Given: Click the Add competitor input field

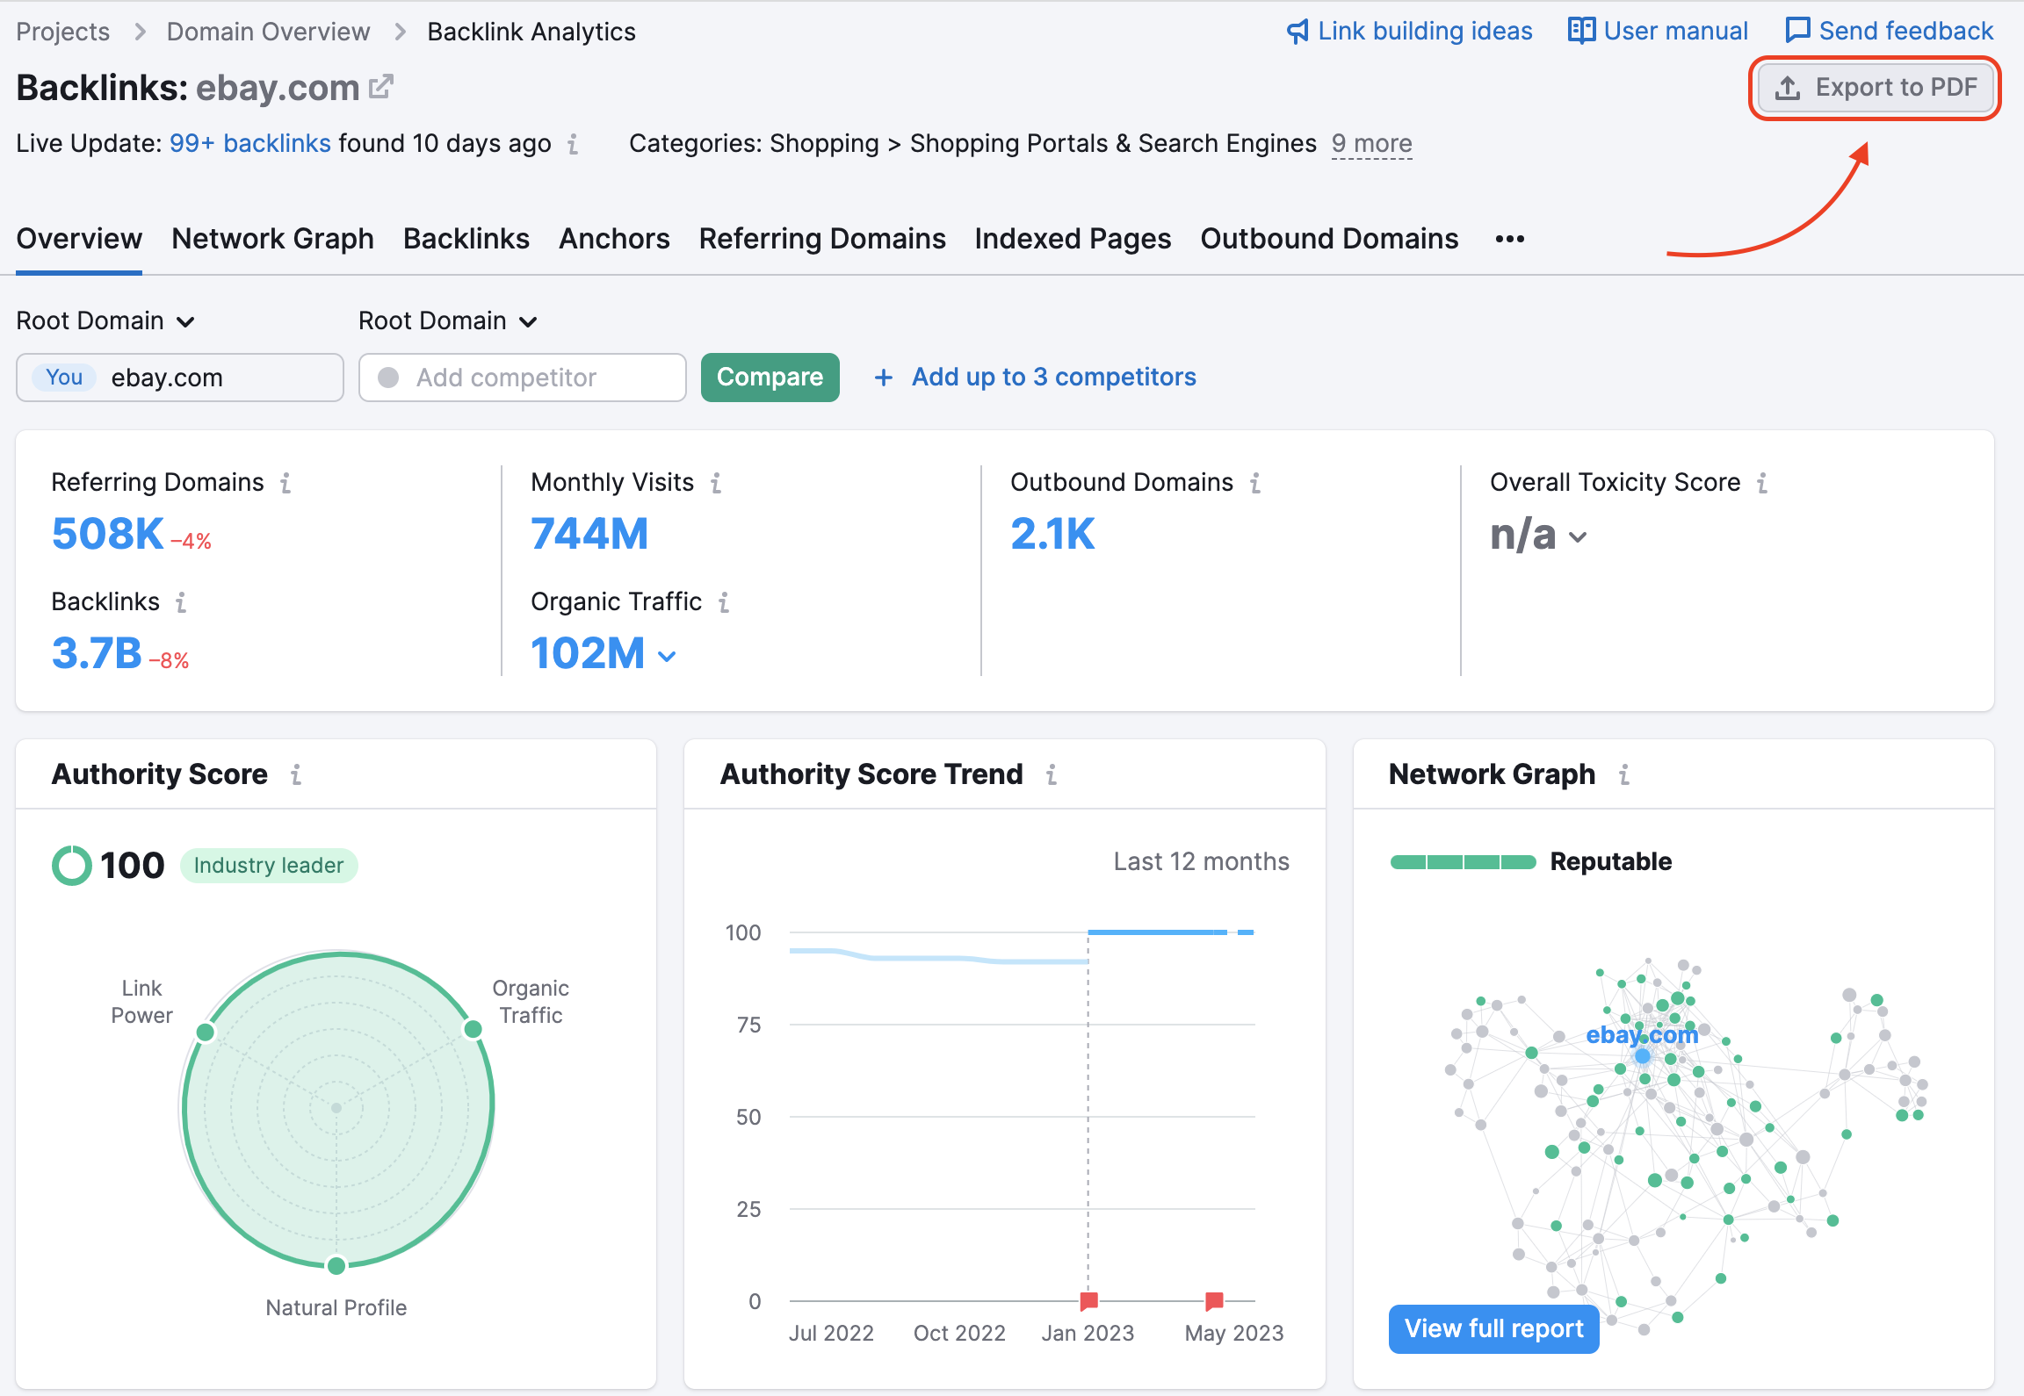Looking at the screenshot, I should [522, 375].
